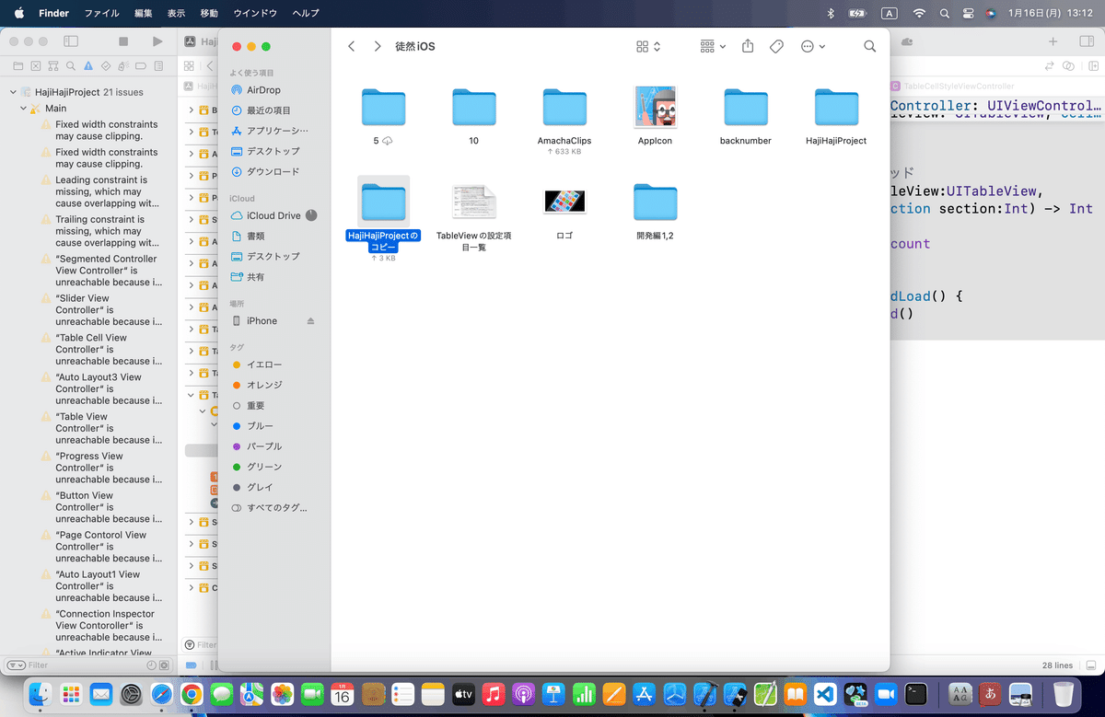Click Finder edit tags icon
This screenshot has height=717, width=1105.
[x=776, y=46]
